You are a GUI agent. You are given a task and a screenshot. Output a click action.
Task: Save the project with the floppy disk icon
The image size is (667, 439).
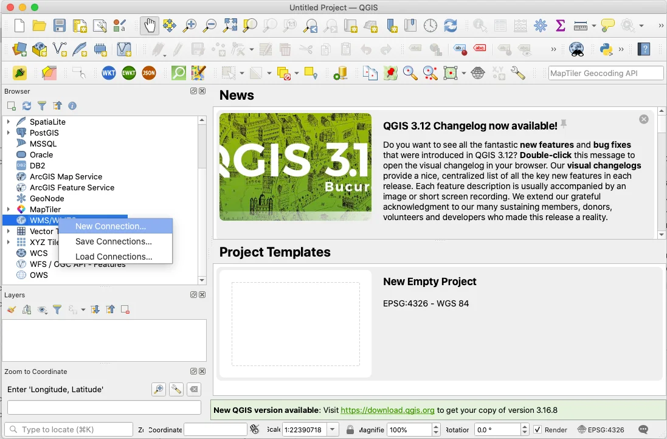(x=60, y=26)
